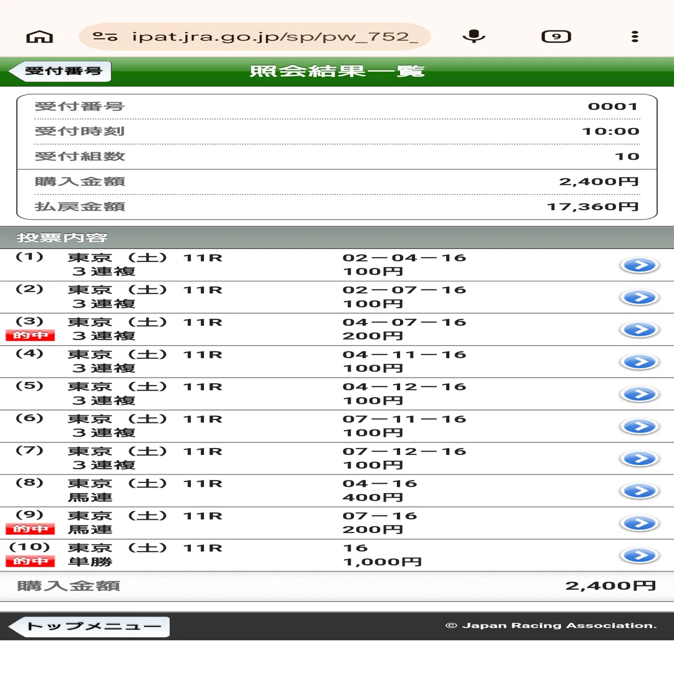674x674 pixels.
Task: Tap the 的中 badge on bet (10)
Action: click(30, 561)
